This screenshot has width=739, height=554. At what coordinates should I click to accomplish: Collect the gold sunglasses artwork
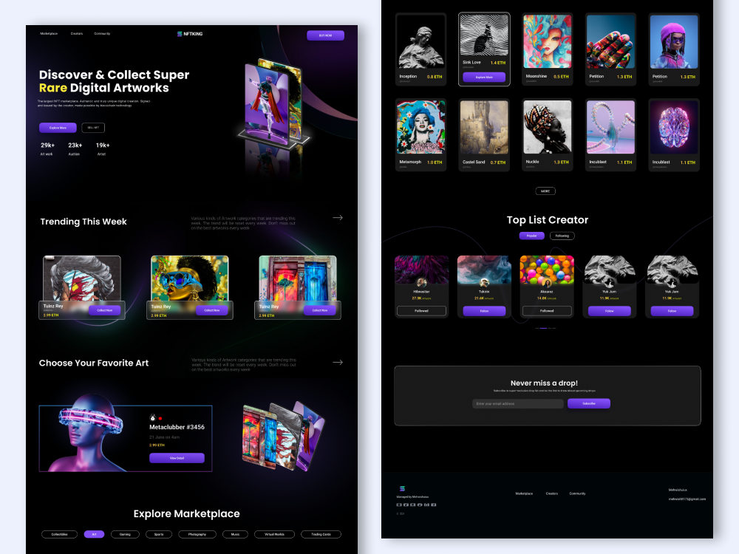point(211,310)
